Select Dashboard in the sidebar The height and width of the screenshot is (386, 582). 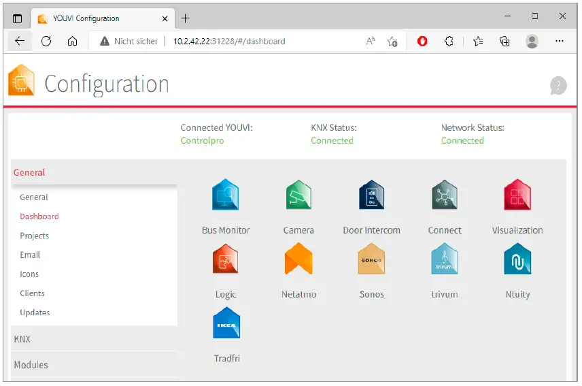click(x=39, y=216)
